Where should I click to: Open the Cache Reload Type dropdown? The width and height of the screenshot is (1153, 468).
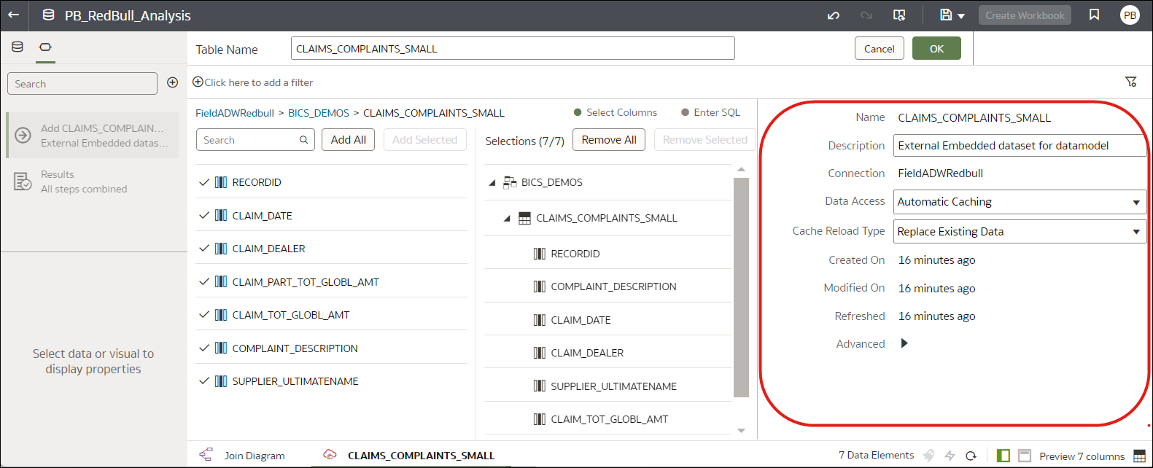pos(1020,232)
